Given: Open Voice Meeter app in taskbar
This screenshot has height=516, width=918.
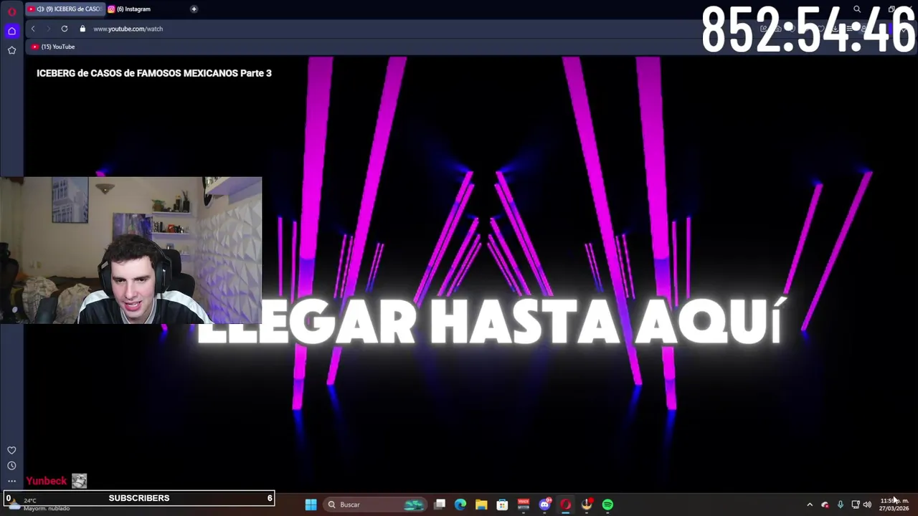Looking at the screenshot, I should coord(524,505).
